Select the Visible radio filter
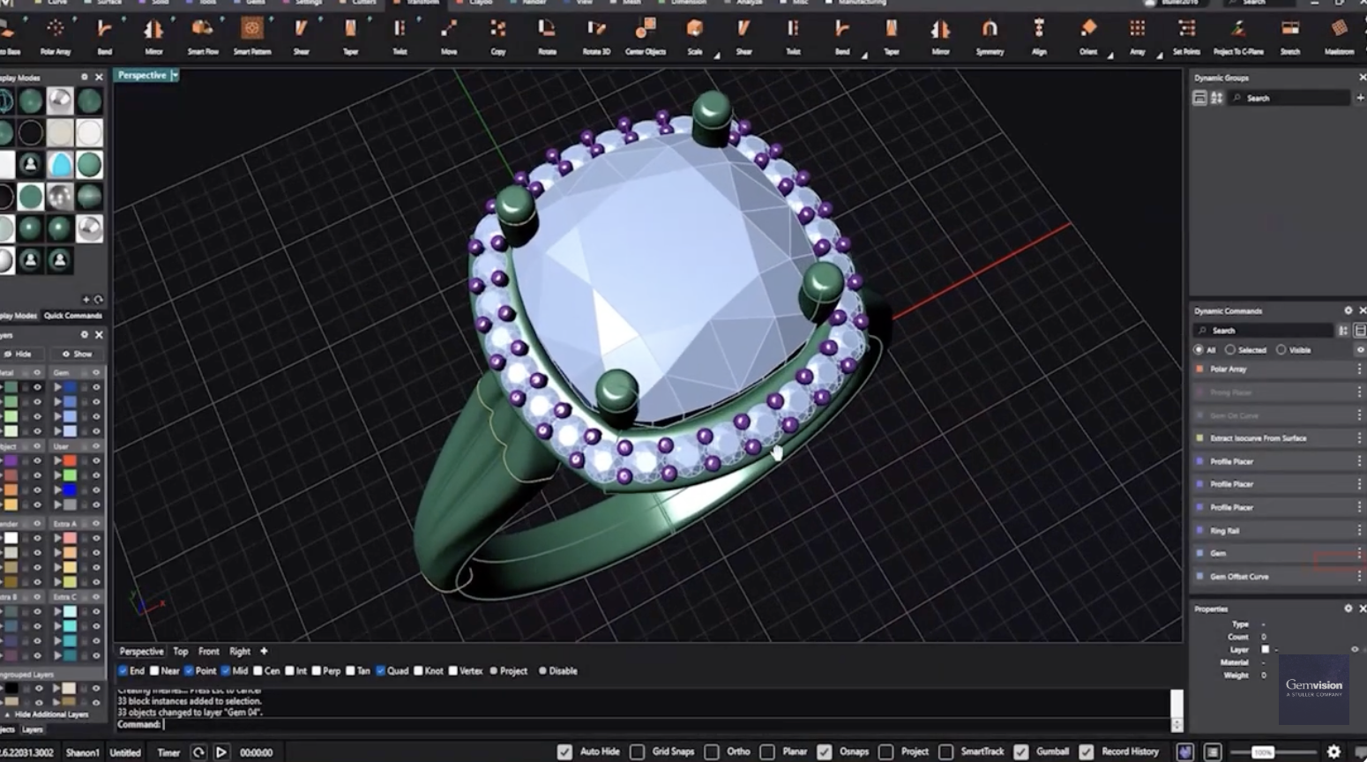This screenshot has width=1367, height=762. point(1281,350)
